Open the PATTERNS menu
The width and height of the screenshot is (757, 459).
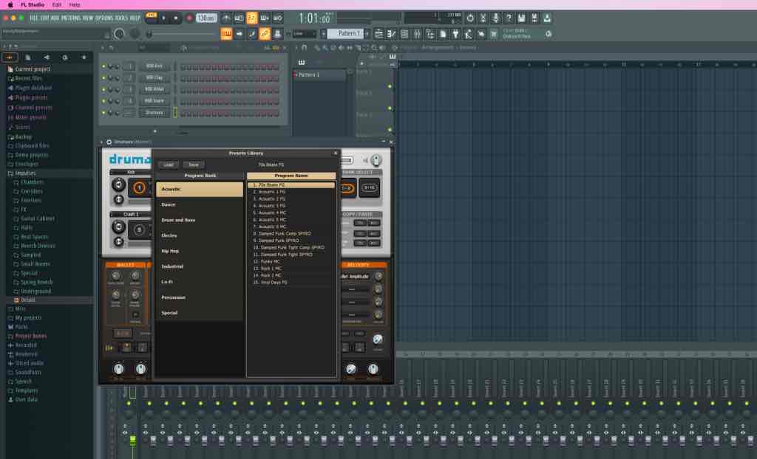(x=70, y=18)
